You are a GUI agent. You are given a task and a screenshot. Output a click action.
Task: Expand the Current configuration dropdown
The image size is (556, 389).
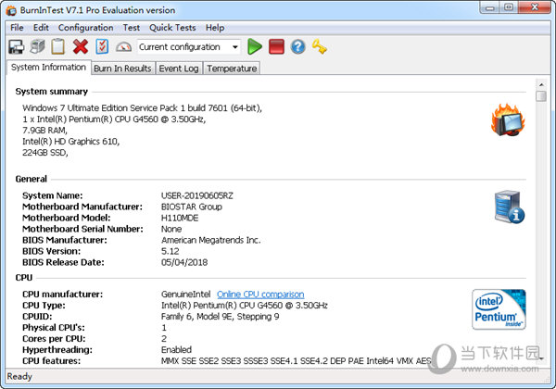click(235, 46)
